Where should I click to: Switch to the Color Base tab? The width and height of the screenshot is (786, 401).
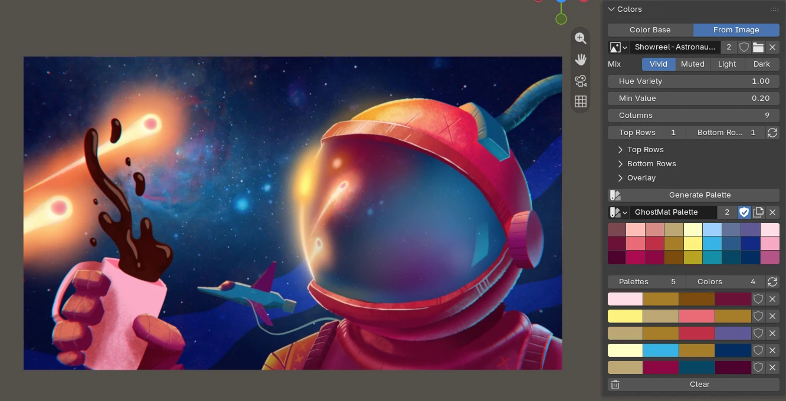pos(650,30)
